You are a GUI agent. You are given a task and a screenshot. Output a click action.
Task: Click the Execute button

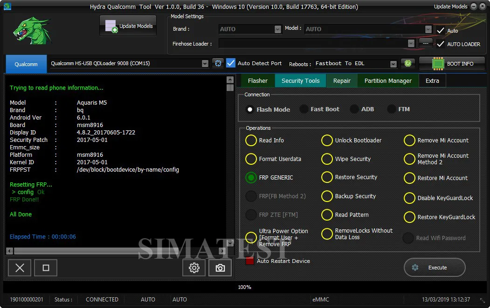tap(435, 268)
